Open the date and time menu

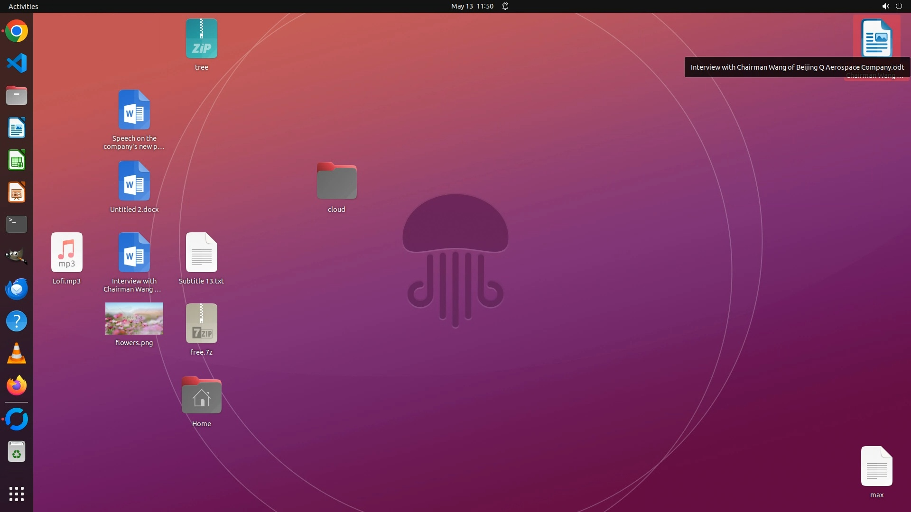(472, 6)
